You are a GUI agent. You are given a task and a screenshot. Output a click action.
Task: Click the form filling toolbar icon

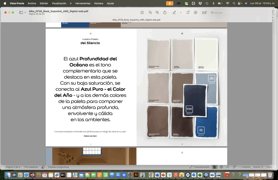(x=204, y=12)
